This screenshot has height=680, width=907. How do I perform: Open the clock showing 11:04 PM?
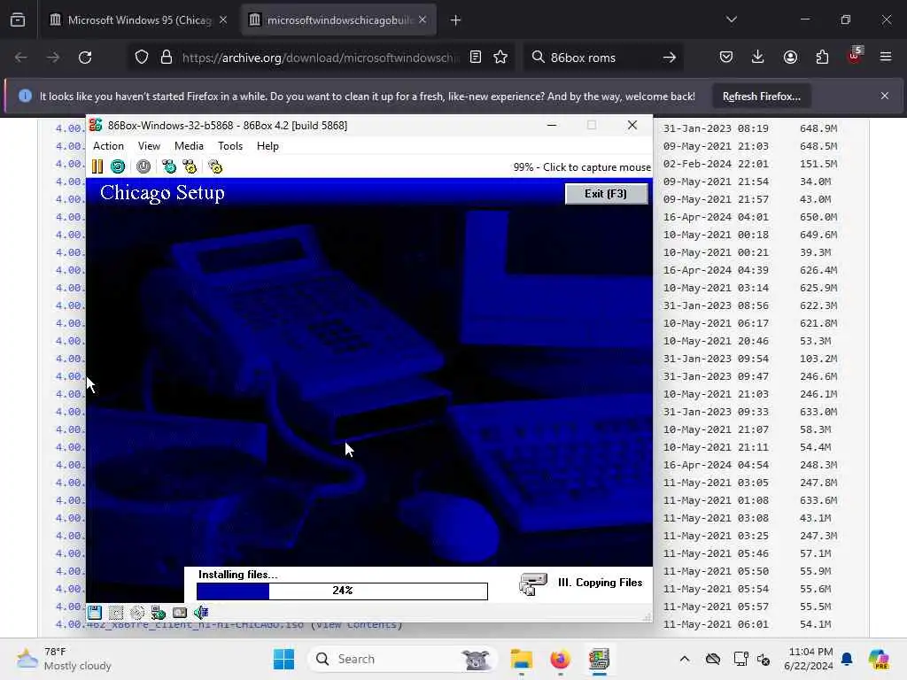point(809,659)
